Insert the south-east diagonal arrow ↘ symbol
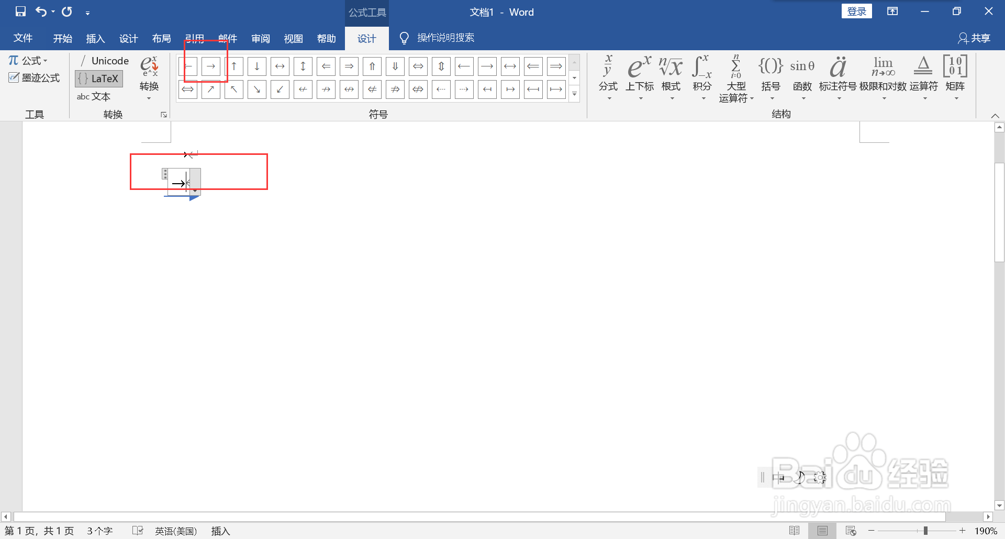The height and width of the screenshot is (539, 1005). pos(257,89)
